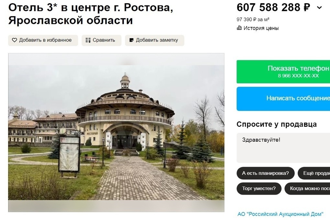The width and height of the screenshot is (330, 220).
Task: Click the price history chart icon
Action: 239,28
